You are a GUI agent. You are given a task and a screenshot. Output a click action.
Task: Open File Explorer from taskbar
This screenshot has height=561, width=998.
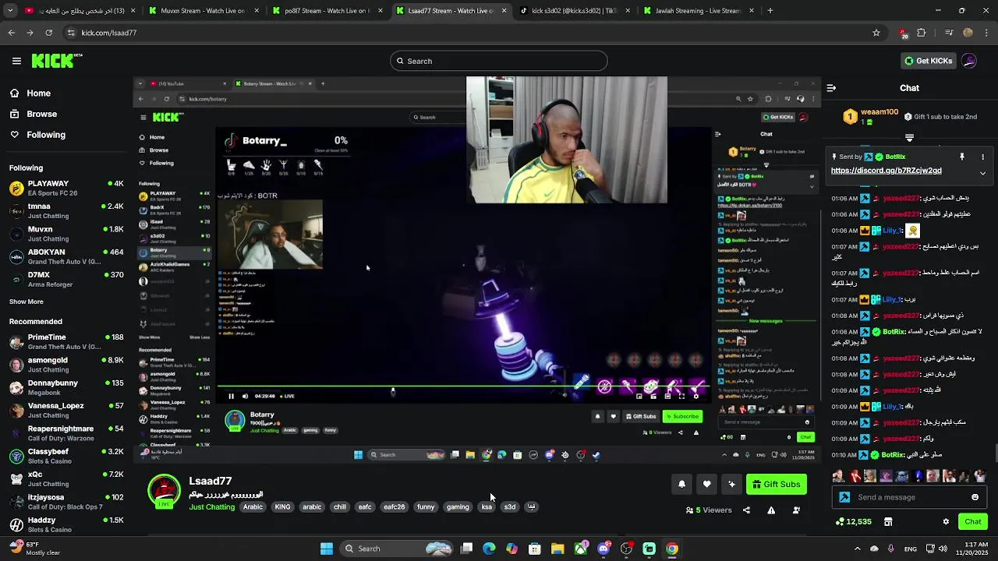tap(557, 549)
